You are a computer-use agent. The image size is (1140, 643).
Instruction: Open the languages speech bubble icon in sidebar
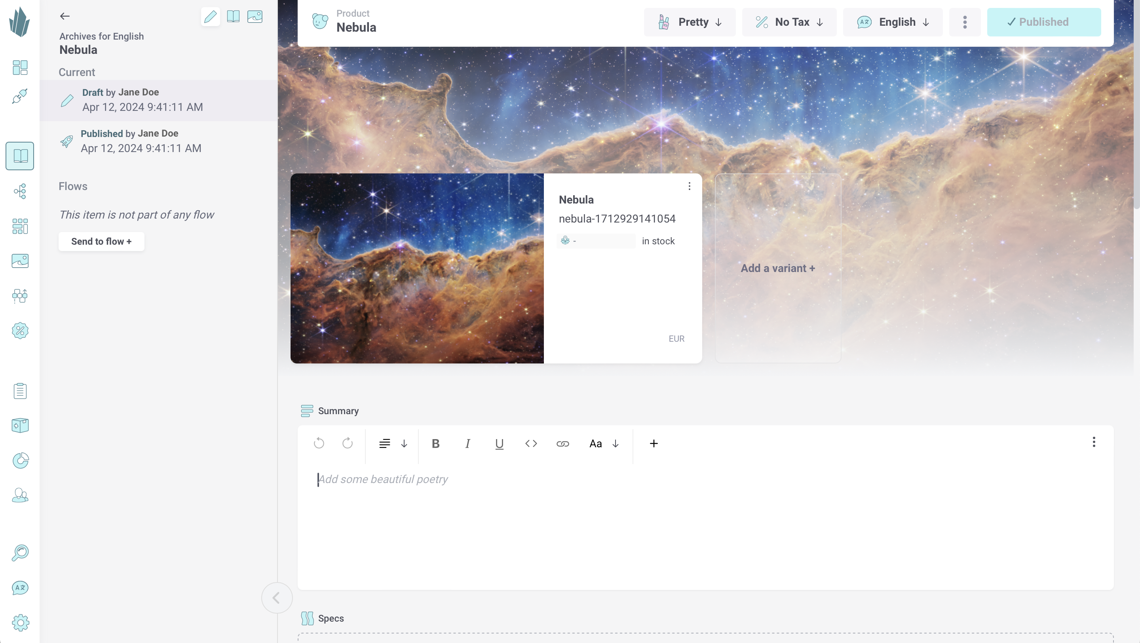coord(20,588)
